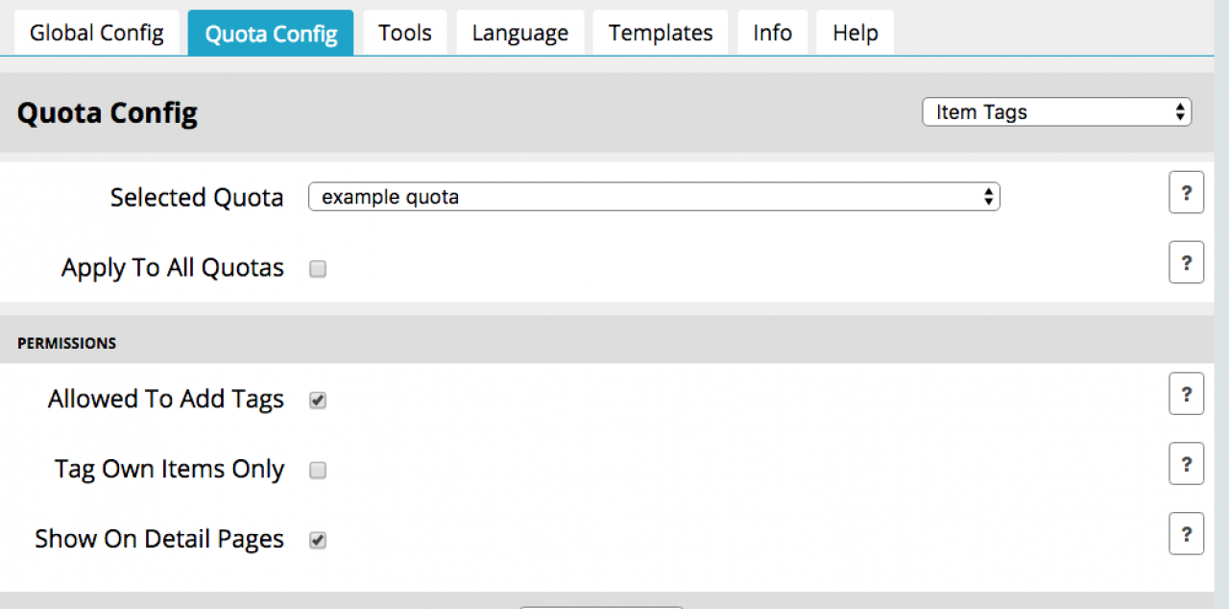
Task: Click help icon beside Show On Detail Pages
Action: coord(1186,534)
